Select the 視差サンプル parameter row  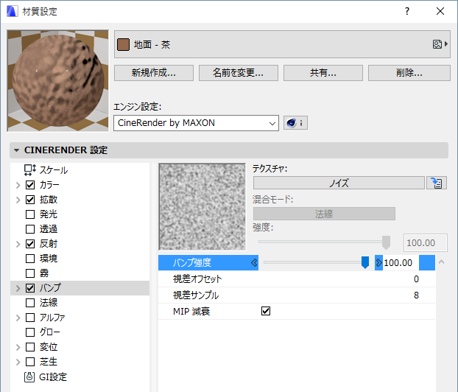pos(297,295)
